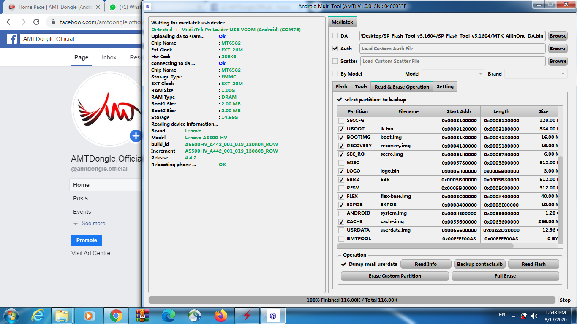Launch Internet Explorer from the taskbar

pos(38,315)
